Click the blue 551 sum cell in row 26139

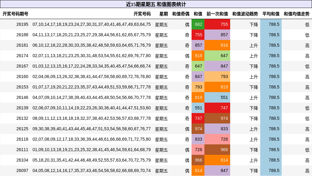[198, 108]
